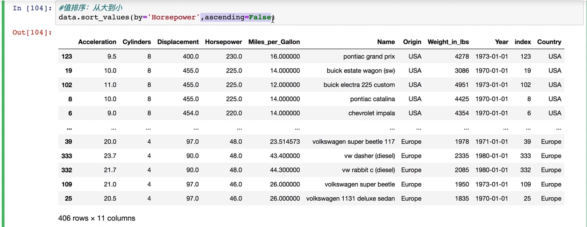
Task: Select the chevrolet impala name cell
Action: 371,113
